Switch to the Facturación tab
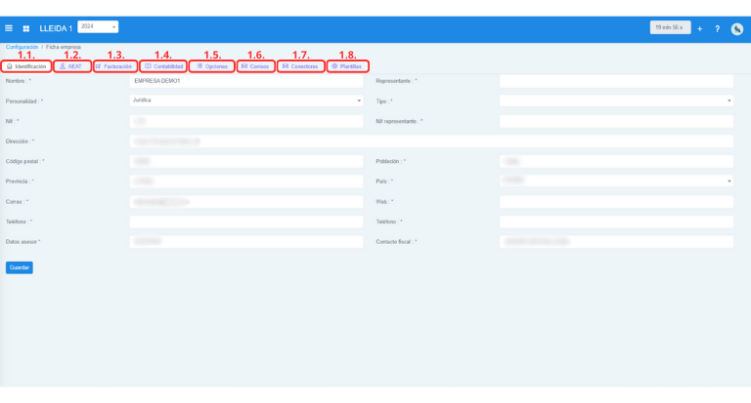Screen dimensions: 751x403 (115, 66)
